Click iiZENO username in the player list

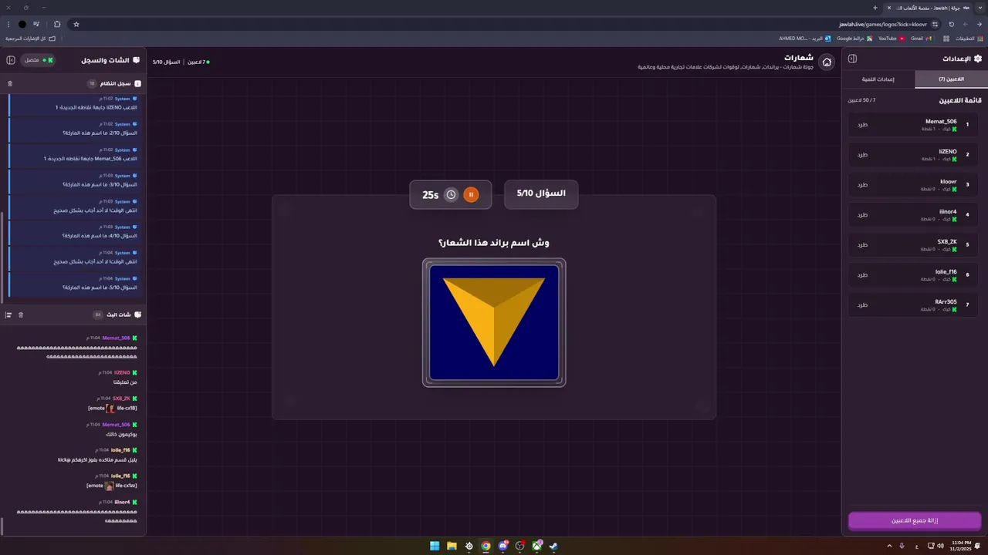pyautogui.click(x=948, y=152)
